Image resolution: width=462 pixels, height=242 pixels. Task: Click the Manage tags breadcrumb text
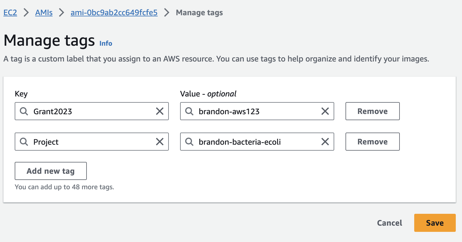coord(199,13)
